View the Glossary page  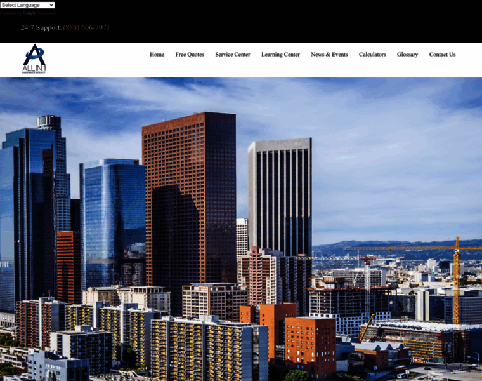407,55
